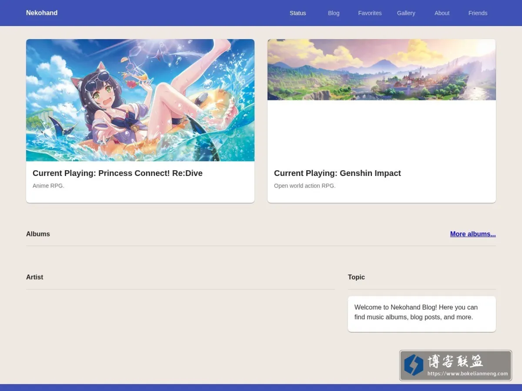
Task: Open the Favorites nav item
Action: [x=370, y=13]
